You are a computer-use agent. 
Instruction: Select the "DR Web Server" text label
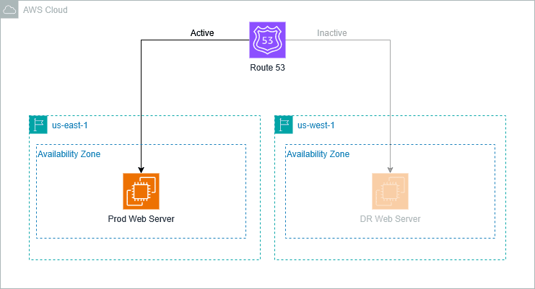coord(390,219)
